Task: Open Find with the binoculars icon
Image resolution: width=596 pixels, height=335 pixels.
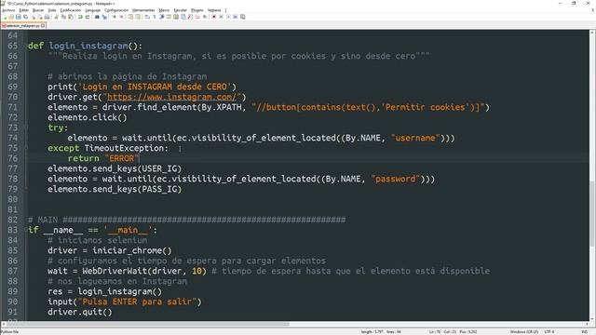Action: tap(97, 17)
